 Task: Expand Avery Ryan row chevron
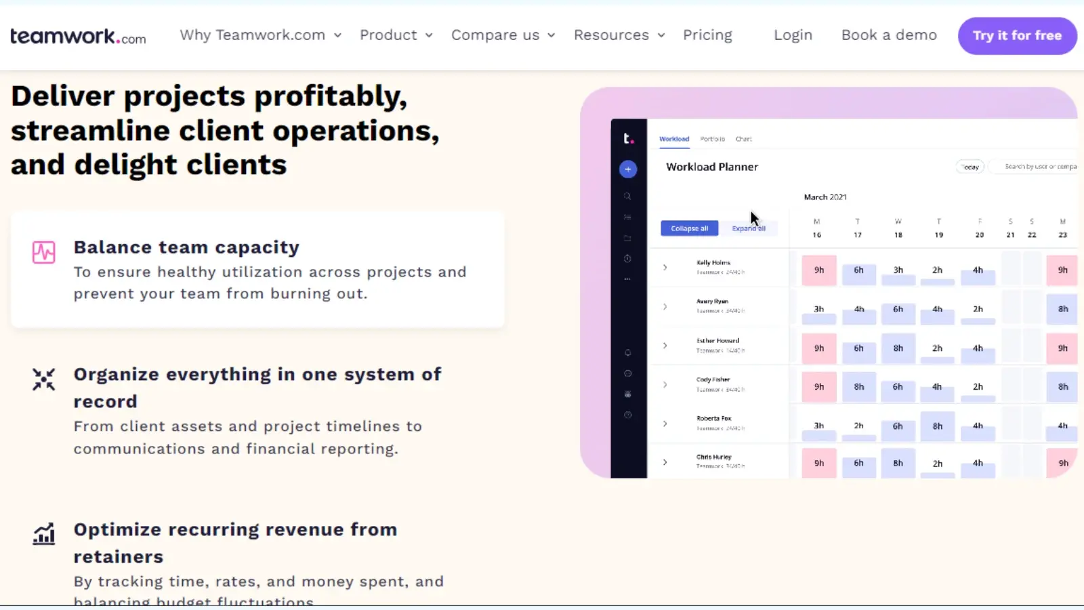[x=665, y=306]
